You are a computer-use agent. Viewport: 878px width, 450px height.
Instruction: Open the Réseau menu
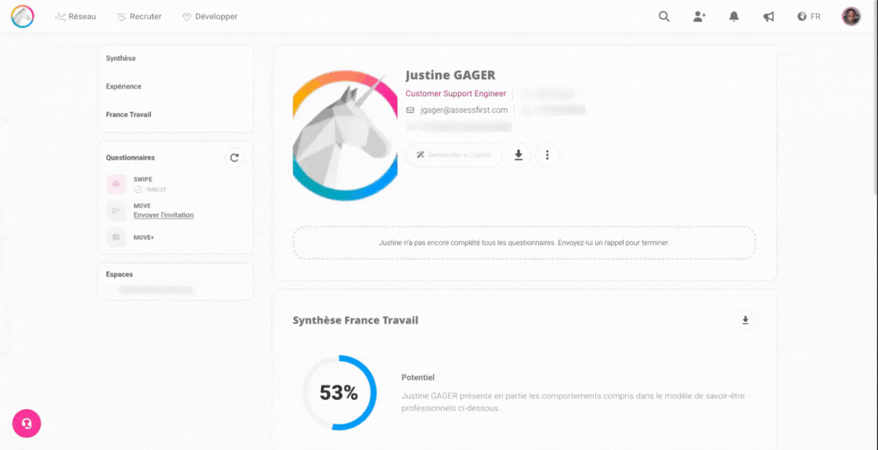75,16
